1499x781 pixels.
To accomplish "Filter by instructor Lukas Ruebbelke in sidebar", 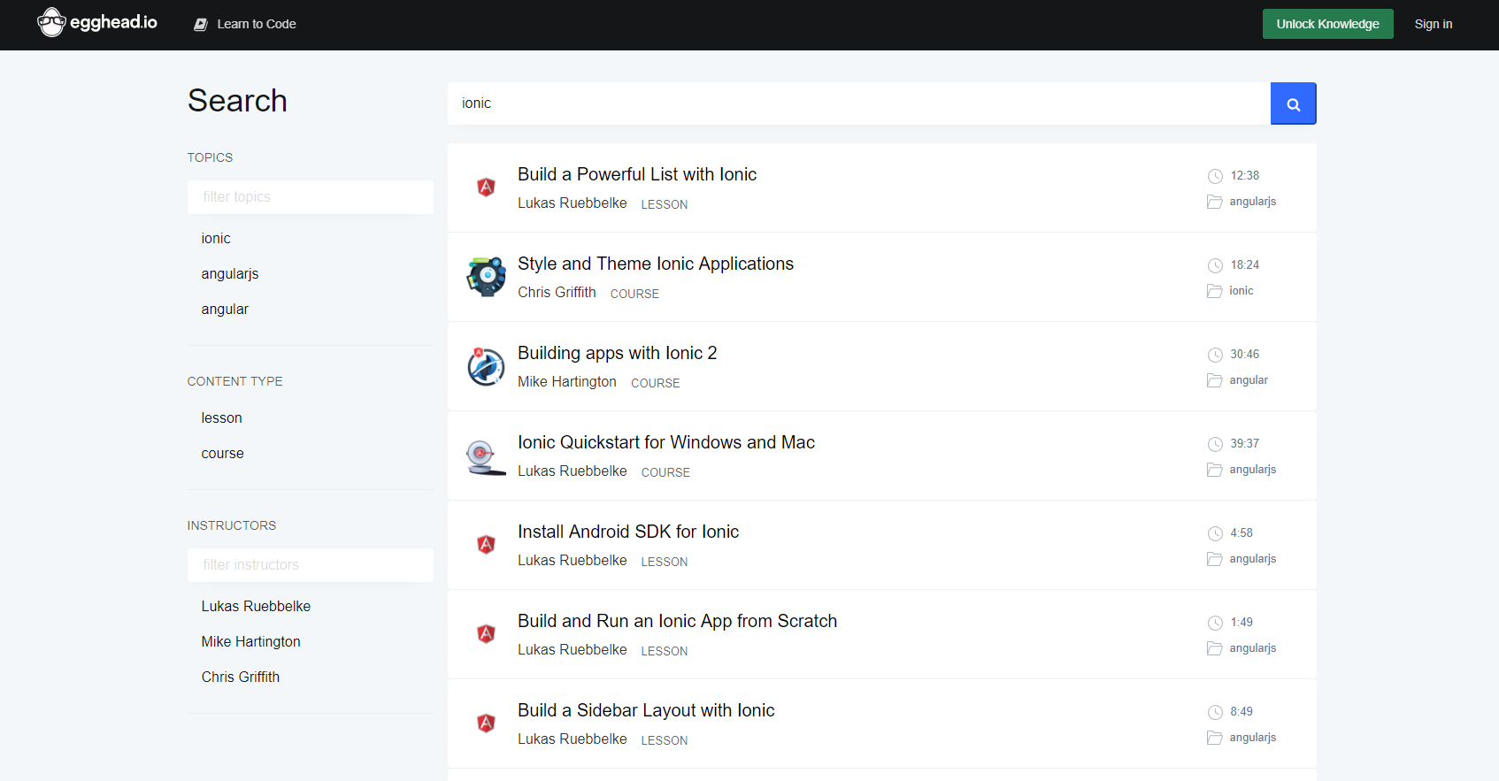I will click(256, 607).
